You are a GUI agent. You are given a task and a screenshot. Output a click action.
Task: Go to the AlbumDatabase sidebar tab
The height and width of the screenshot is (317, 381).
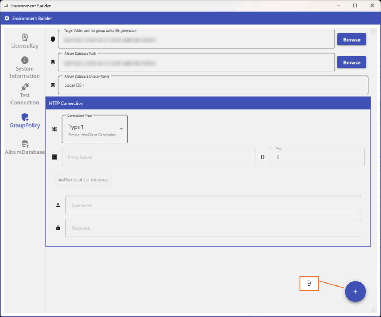click(25, 148)
